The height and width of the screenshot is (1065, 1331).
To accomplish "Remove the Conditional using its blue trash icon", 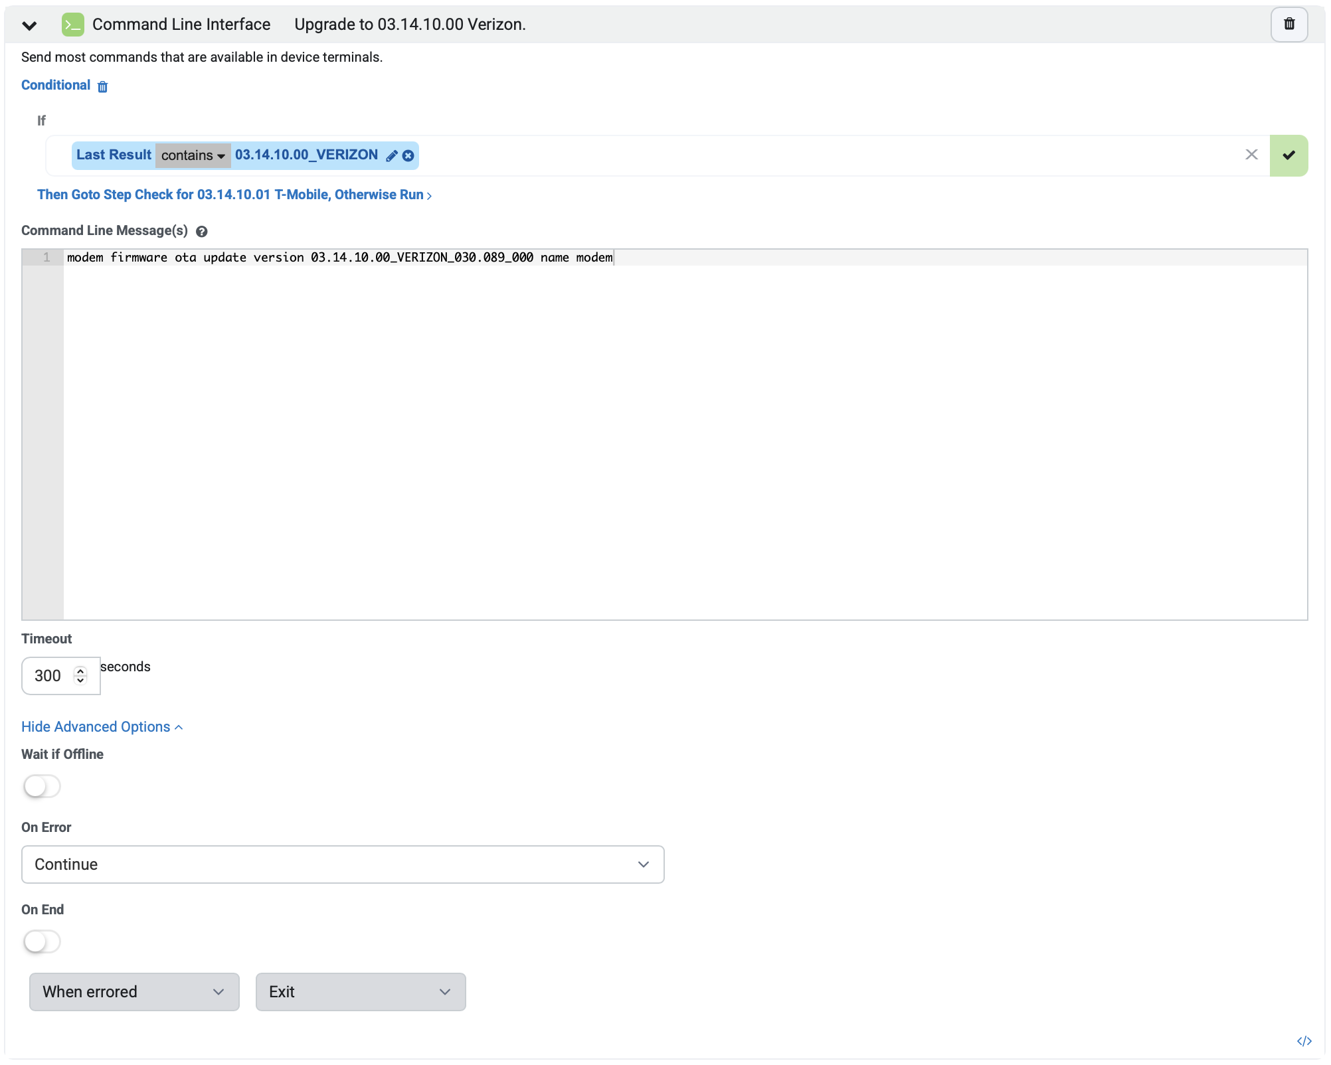I will tap(102, 86).
